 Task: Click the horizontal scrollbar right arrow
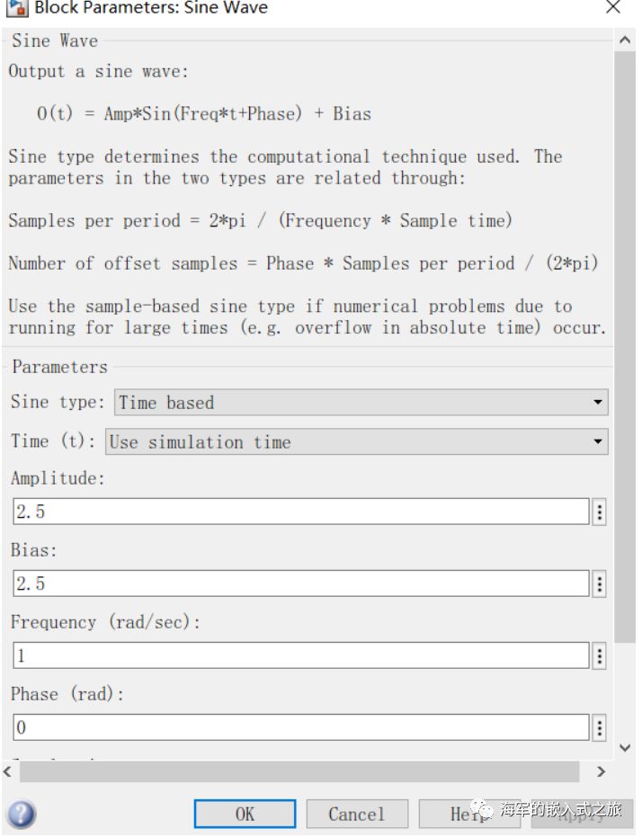602,771
